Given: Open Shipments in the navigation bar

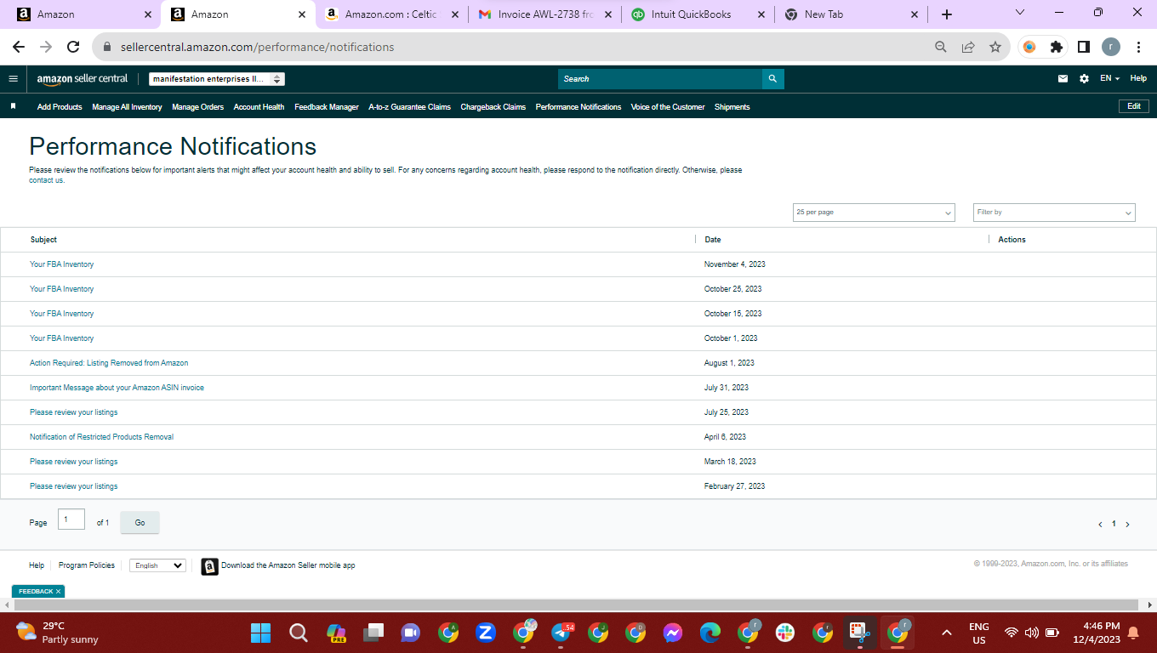Looking at the screenshot, I should point(732,107).
